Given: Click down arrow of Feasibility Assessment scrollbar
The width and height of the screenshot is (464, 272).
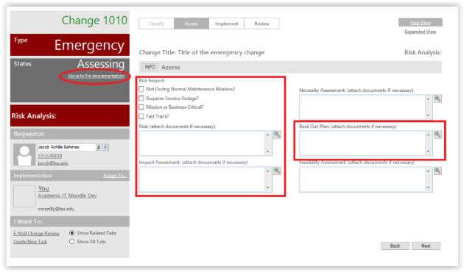Looking at the screenshot, I should click(428, 187).
